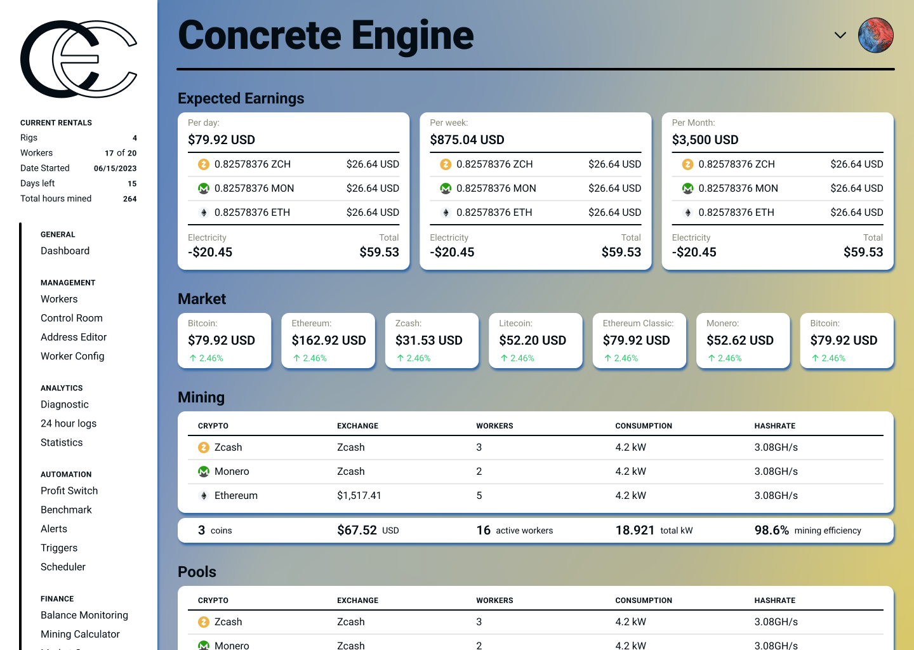Screen dimensions: 914x650
Task: Expand the Pools section
Action: click(x=197, y=571)
